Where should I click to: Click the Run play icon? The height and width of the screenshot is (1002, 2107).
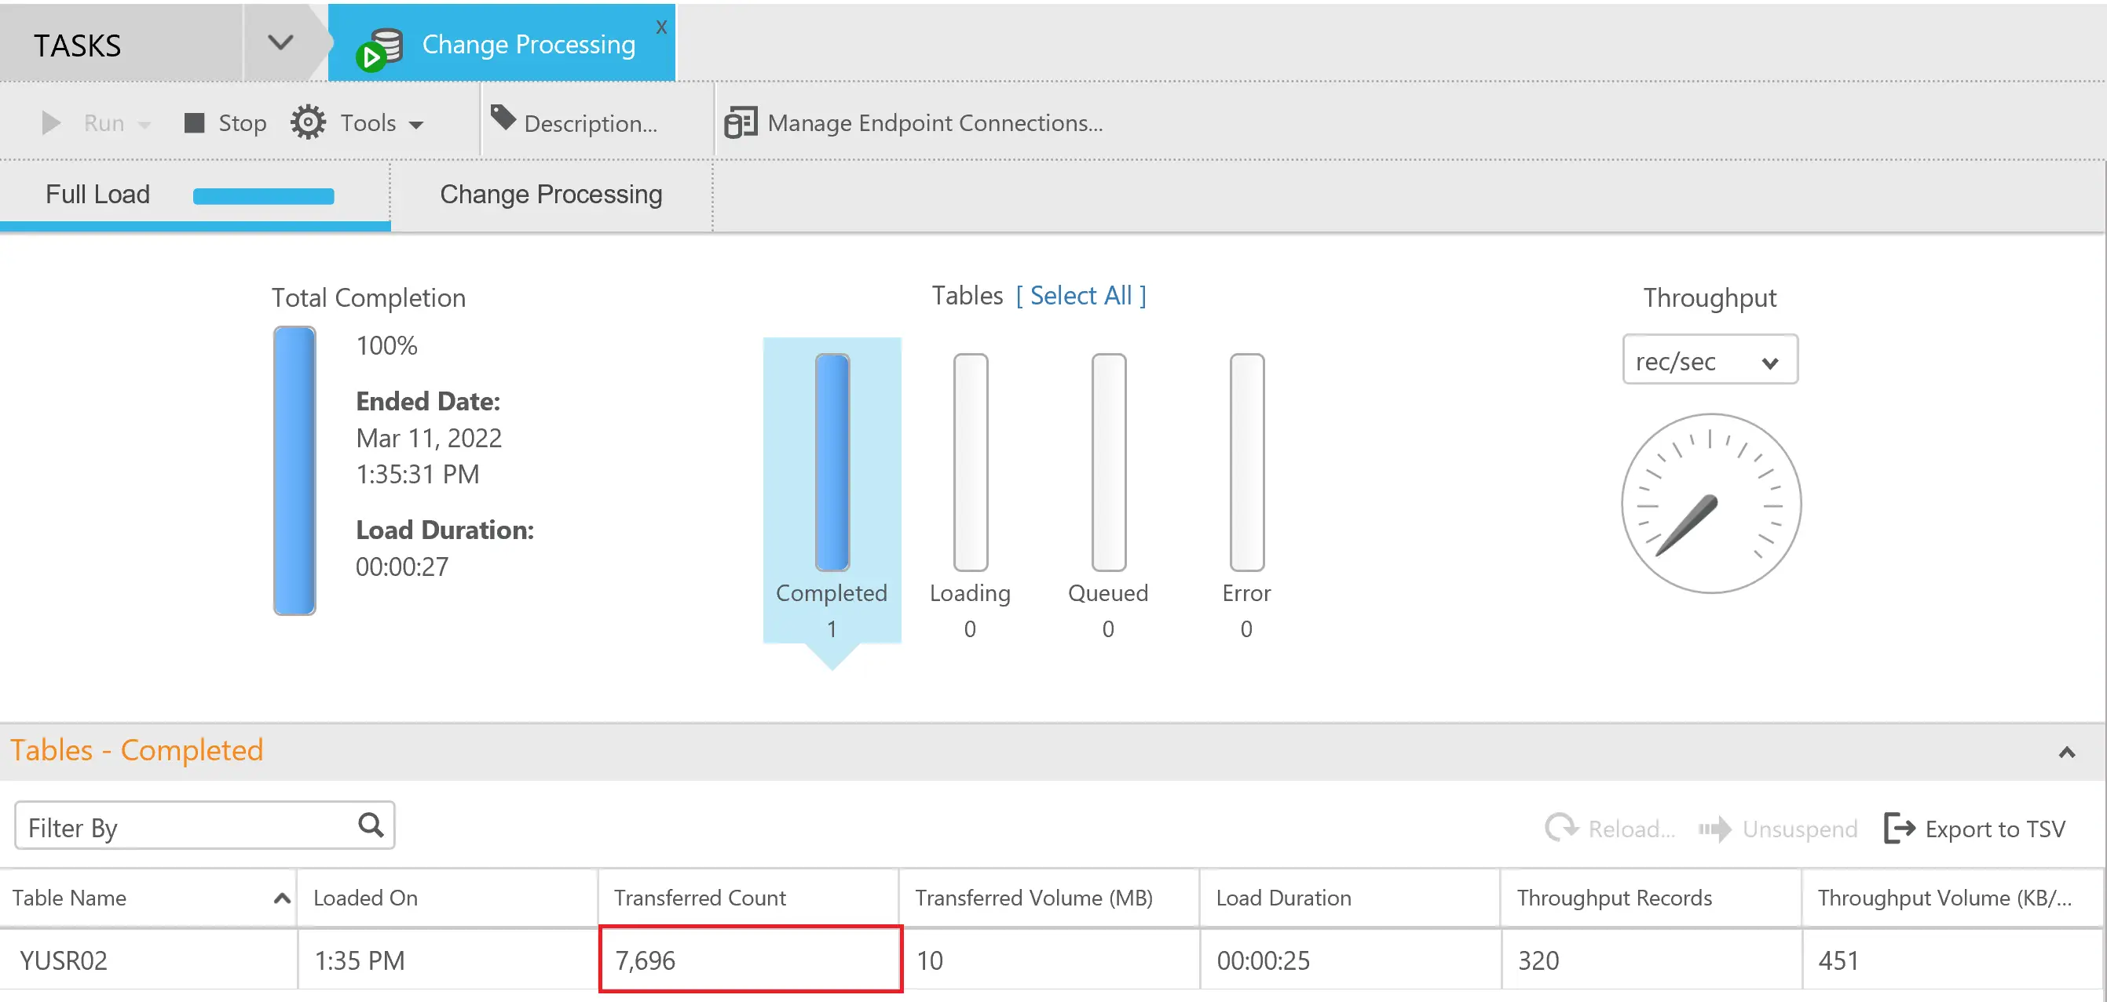51,122
